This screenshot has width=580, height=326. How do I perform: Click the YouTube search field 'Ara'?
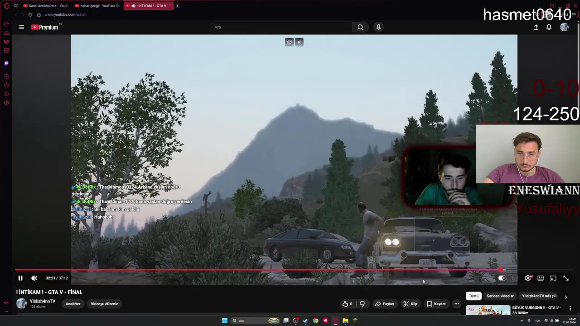281,27
